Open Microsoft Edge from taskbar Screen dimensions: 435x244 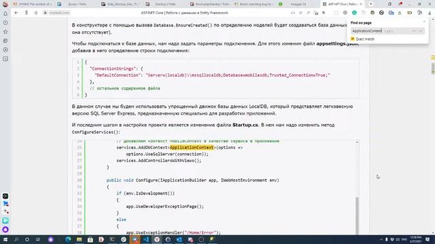pos(68,239)
